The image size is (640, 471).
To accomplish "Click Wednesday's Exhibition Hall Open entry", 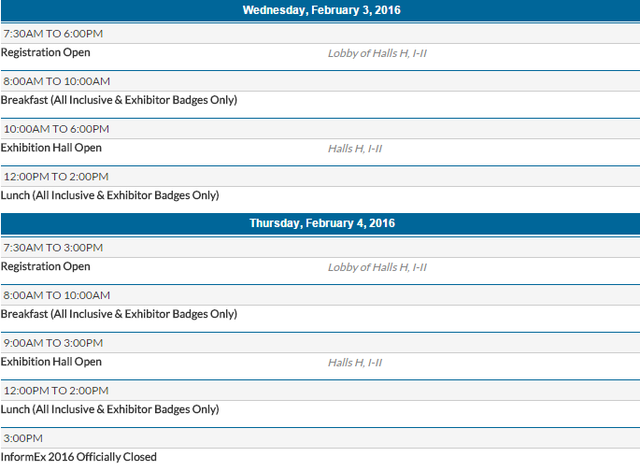I will coord(51,148).
